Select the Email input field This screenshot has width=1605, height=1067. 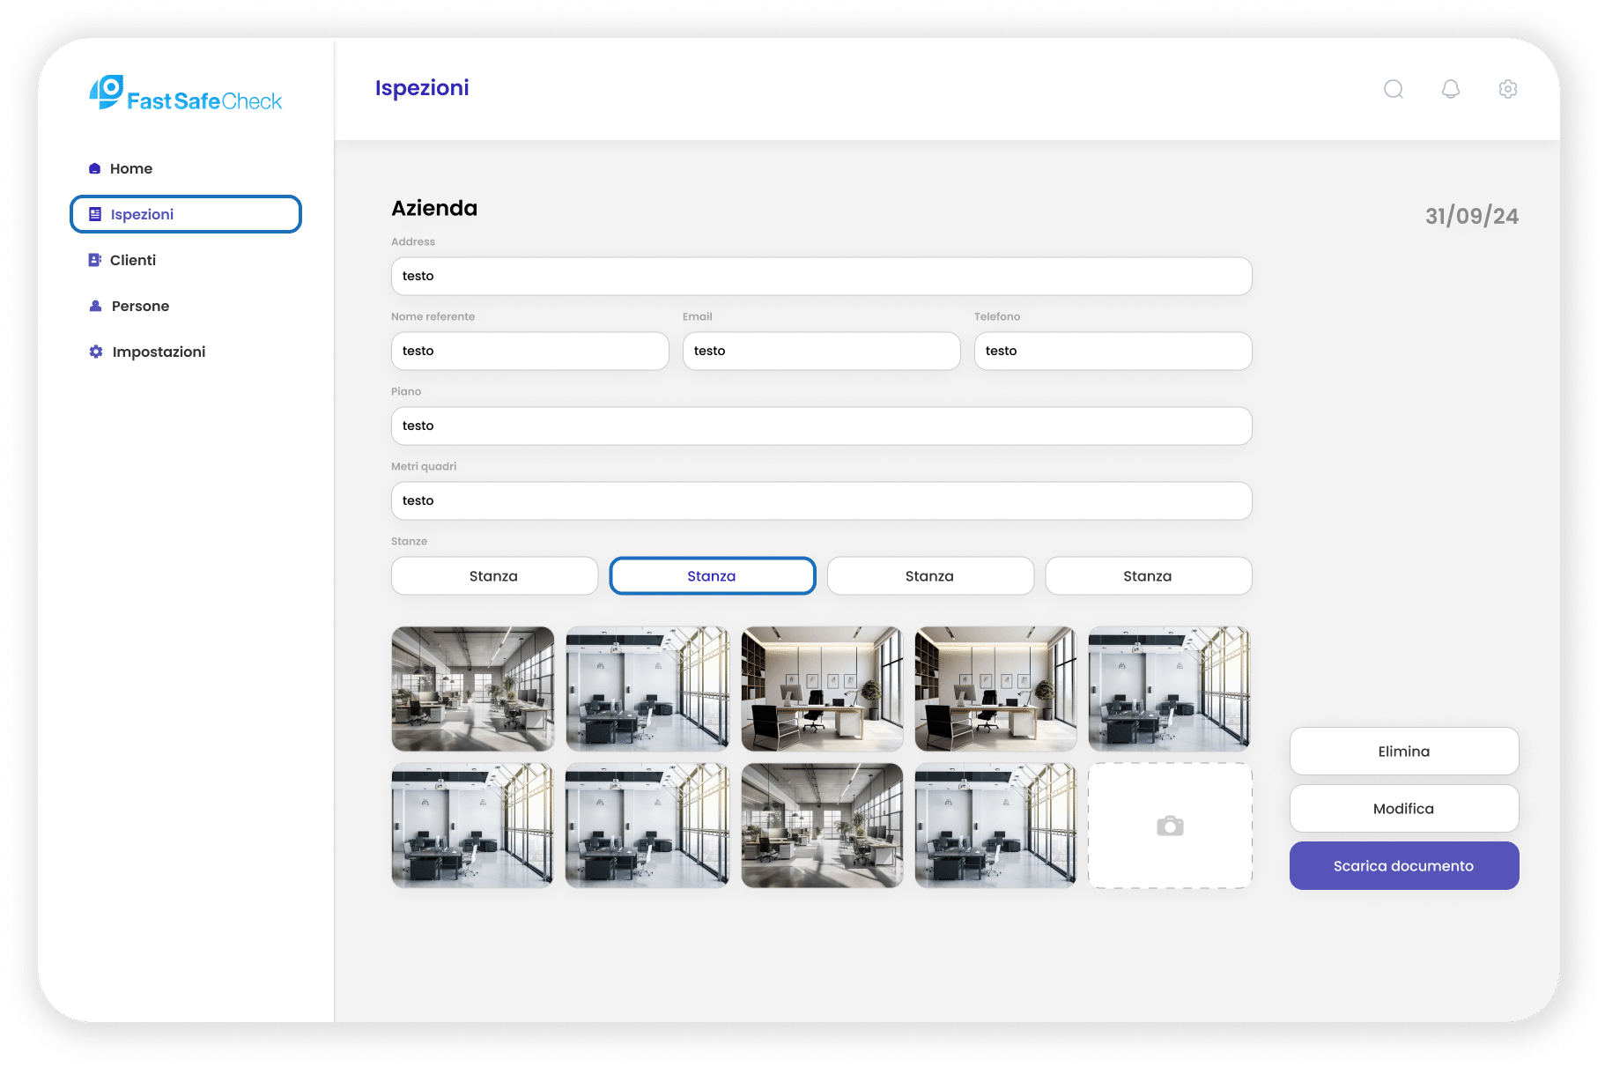click(820, 351)
